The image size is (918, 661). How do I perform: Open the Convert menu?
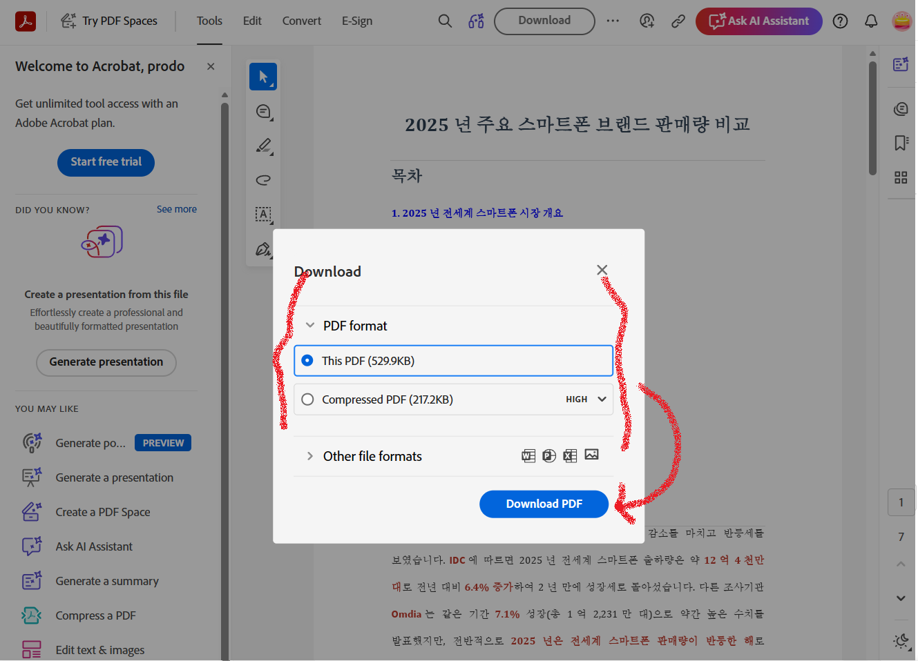click(x=301, y=21)
